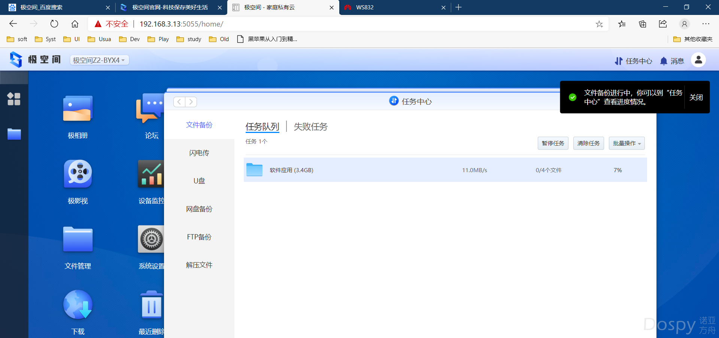Select the 网盘备份 sidebar item
The image size is (719, 338).
[x=199, y=209]
